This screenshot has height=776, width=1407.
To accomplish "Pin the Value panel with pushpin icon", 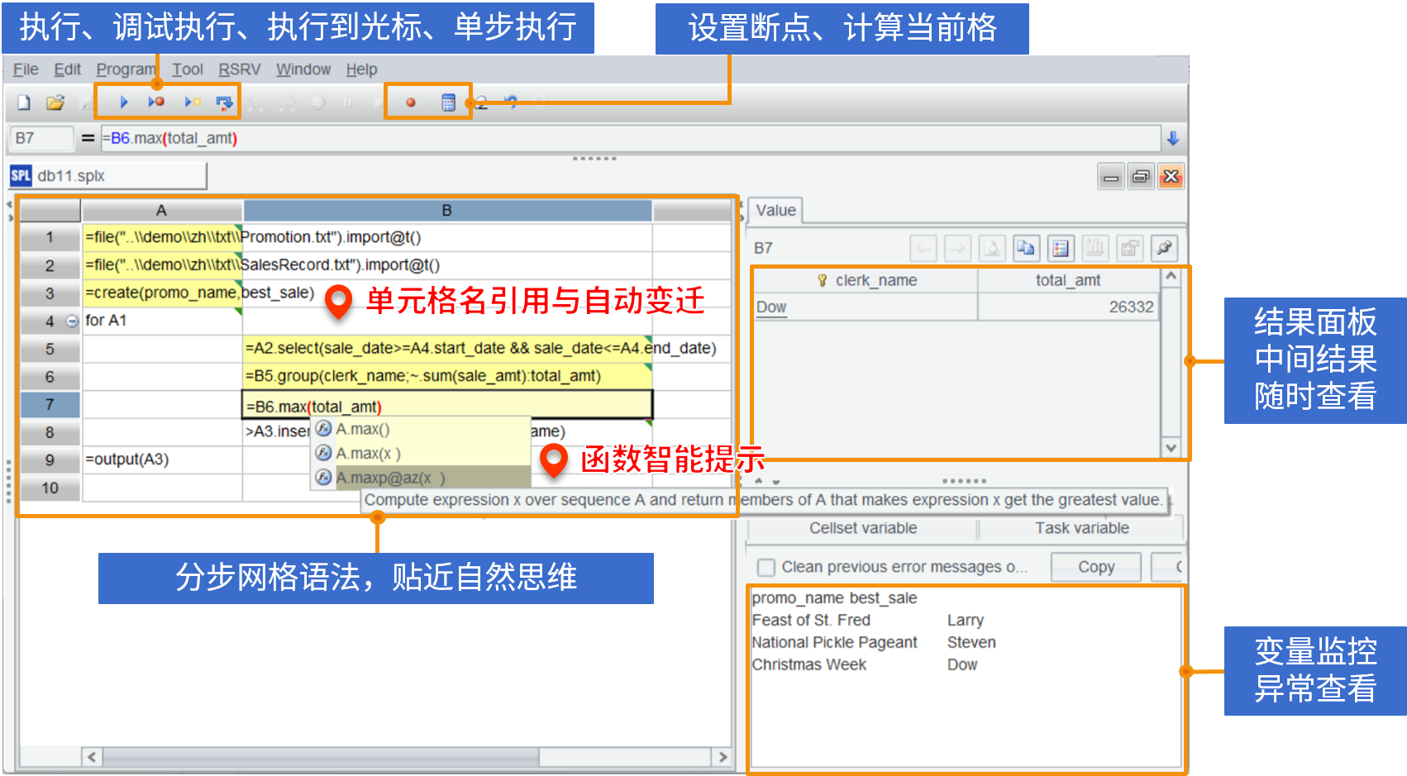I will click(1164, 248).
